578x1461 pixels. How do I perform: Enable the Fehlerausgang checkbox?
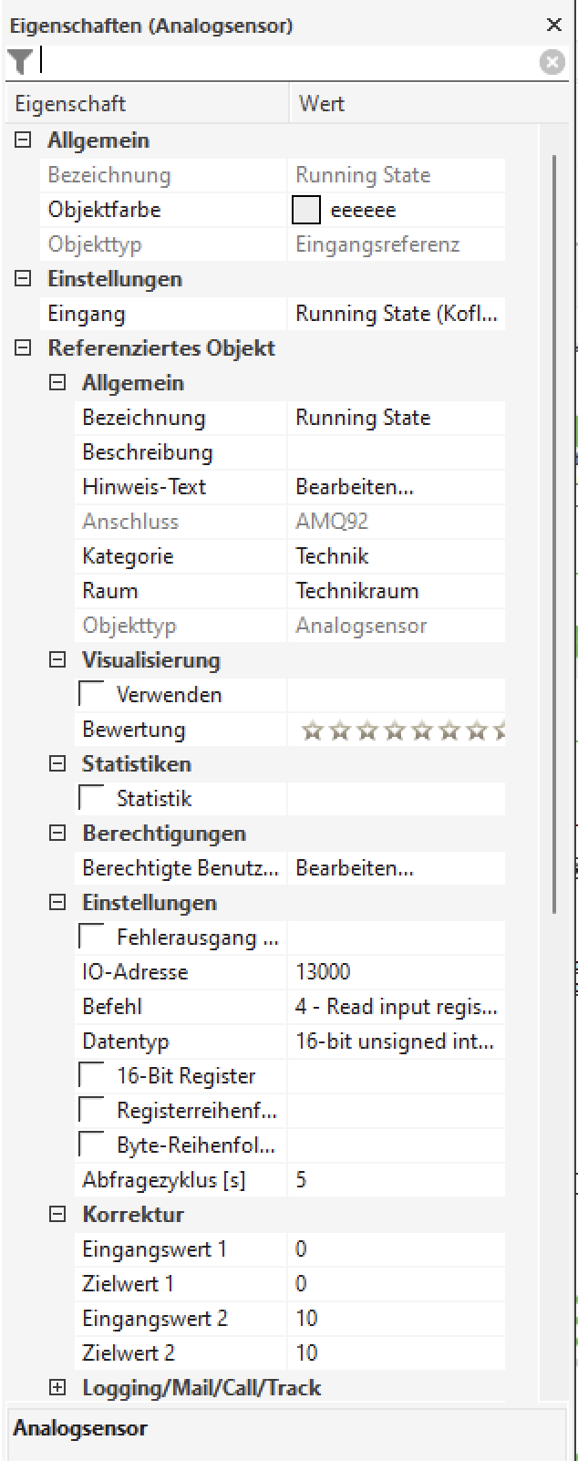[x=92, y=938]
